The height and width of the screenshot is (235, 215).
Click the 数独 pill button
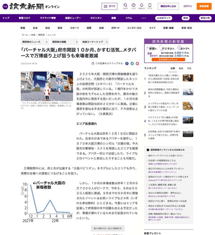pyautogui.click(x=186, y=18)
